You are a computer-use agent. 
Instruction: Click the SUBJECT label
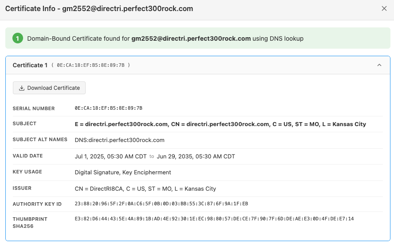click(25, 123)
